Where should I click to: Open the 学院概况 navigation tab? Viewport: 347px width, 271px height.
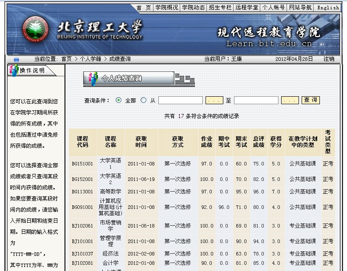point(167,8)
